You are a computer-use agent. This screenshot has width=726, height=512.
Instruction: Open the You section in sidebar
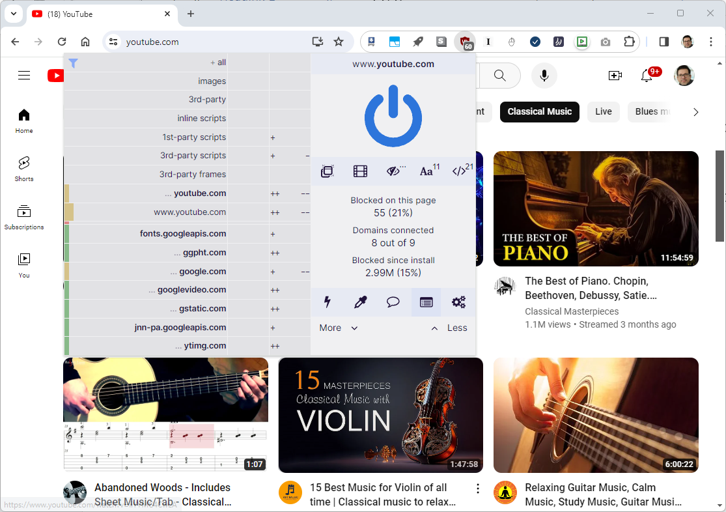(24, 266)
